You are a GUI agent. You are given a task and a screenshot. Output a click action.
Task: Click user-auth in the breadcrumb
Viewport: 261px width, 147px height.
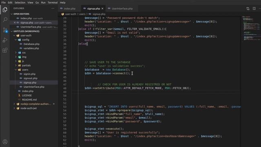click(x=71, y=14)
